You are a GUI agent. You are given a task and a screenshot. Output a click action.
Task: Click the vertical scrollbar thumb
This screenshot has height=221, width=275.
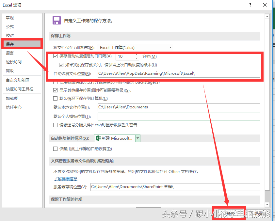click(267, 105)
